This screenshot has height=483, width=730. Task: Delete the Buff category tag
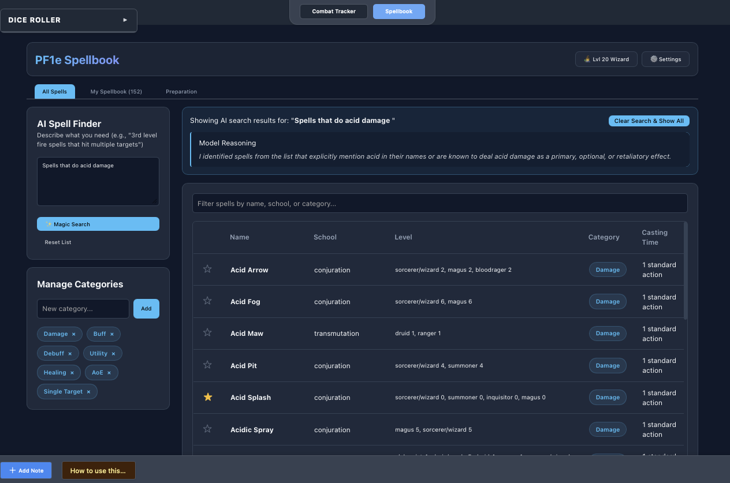click(112, 334)
